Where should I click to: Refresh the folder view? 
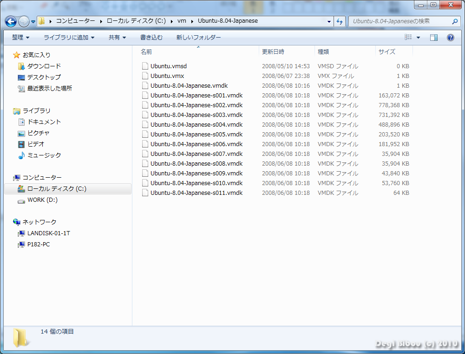[x=340, y=21]
